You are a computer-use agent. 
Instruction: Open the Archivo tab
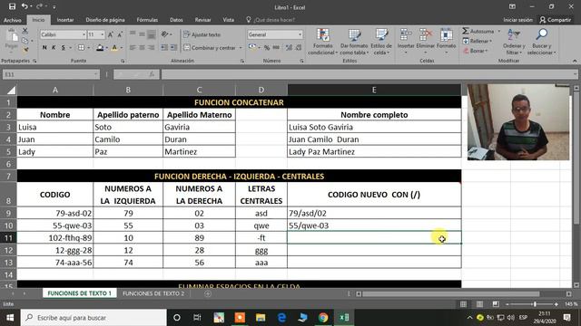[12, 20]
